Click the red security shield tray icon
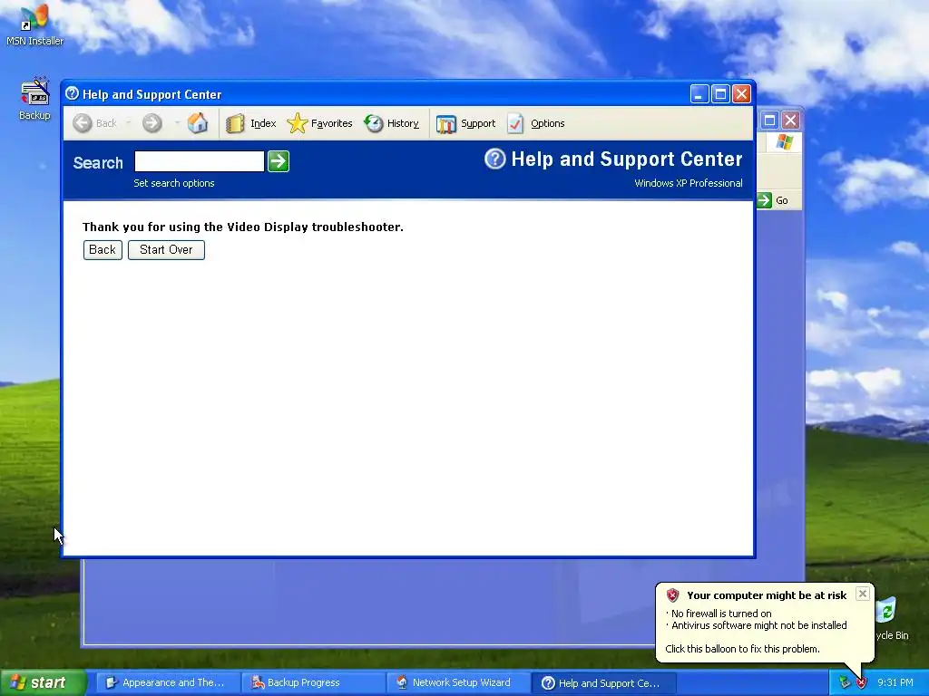The image size is (929, 696). click(x=861, y=683)
